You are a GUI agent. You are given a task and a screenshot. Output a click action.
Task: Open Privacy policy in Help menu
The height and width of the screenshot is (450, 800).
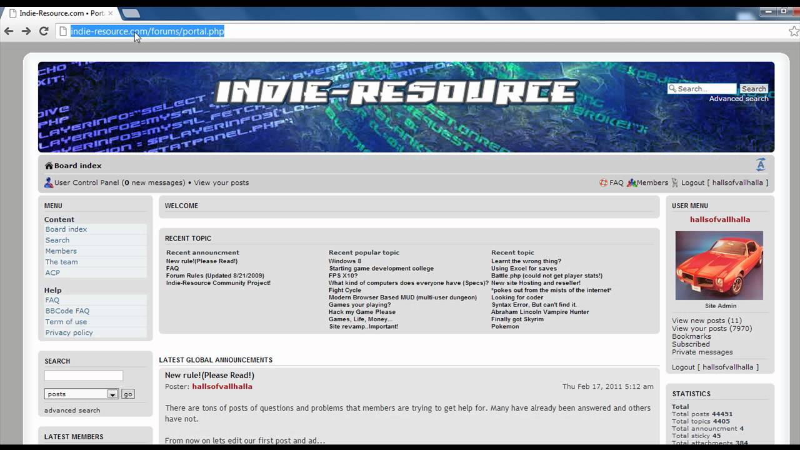coord(69,332)
